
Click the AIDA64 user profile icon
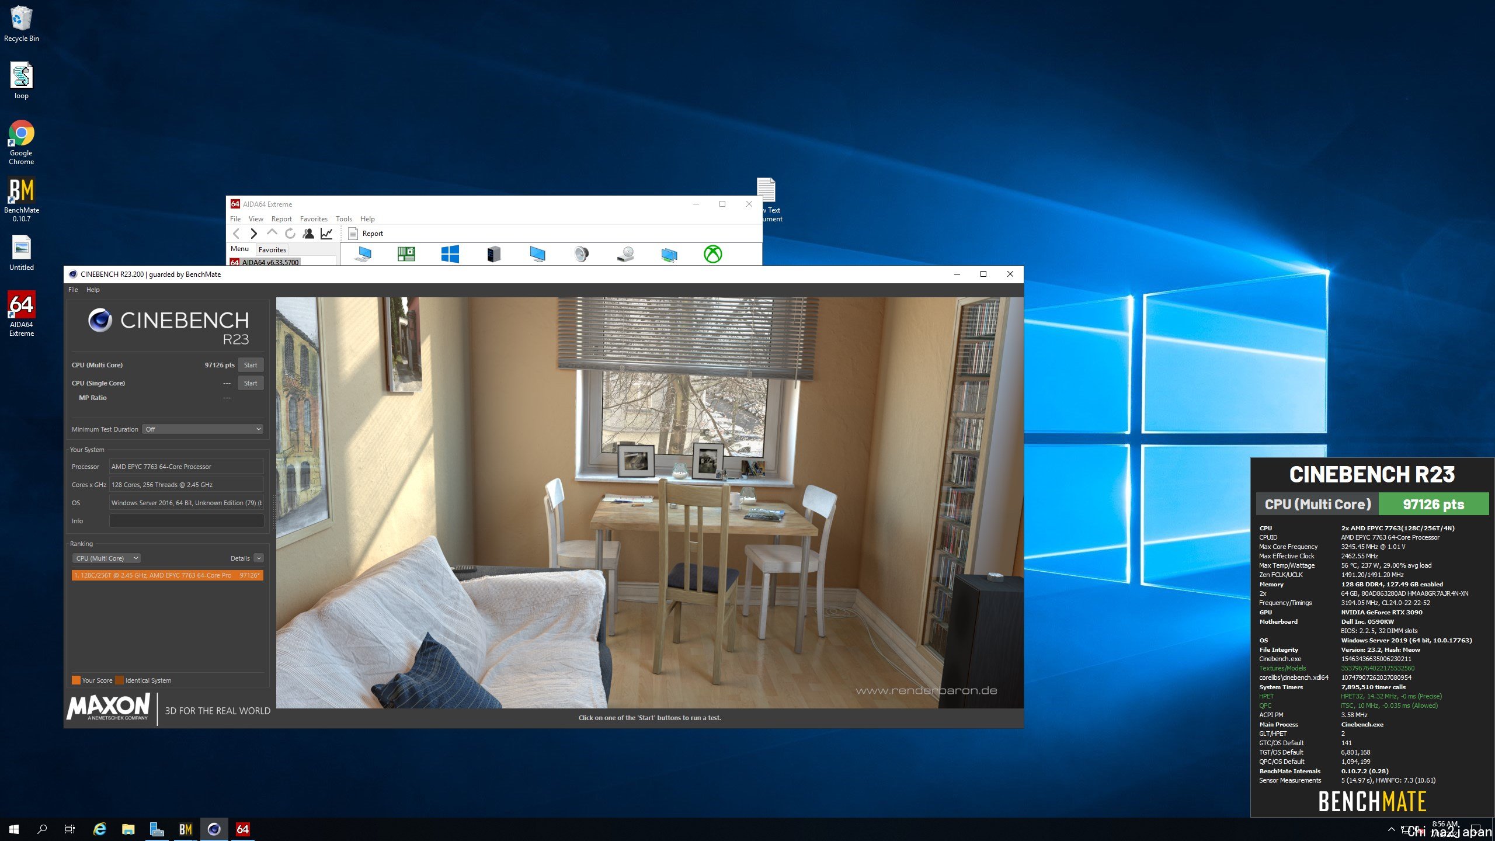point(308,234)
